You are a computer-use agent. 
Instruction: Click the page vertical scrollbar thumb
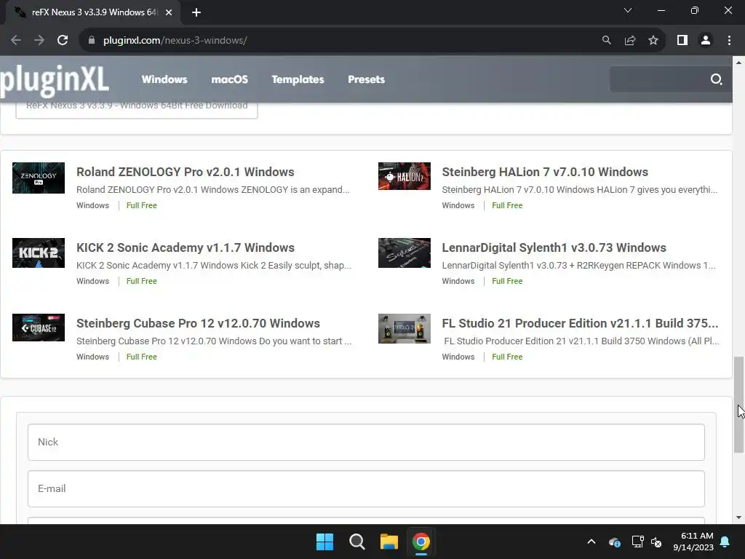coord(739,405)
